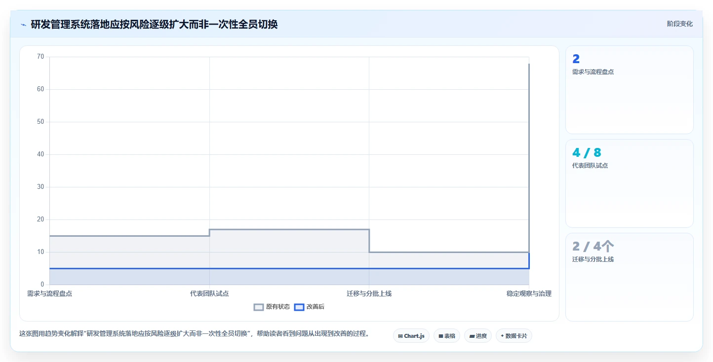This screenshot has height=362, width=713.
Task: Click the icon in the Chart.js chip
Action: coord(400,336)
